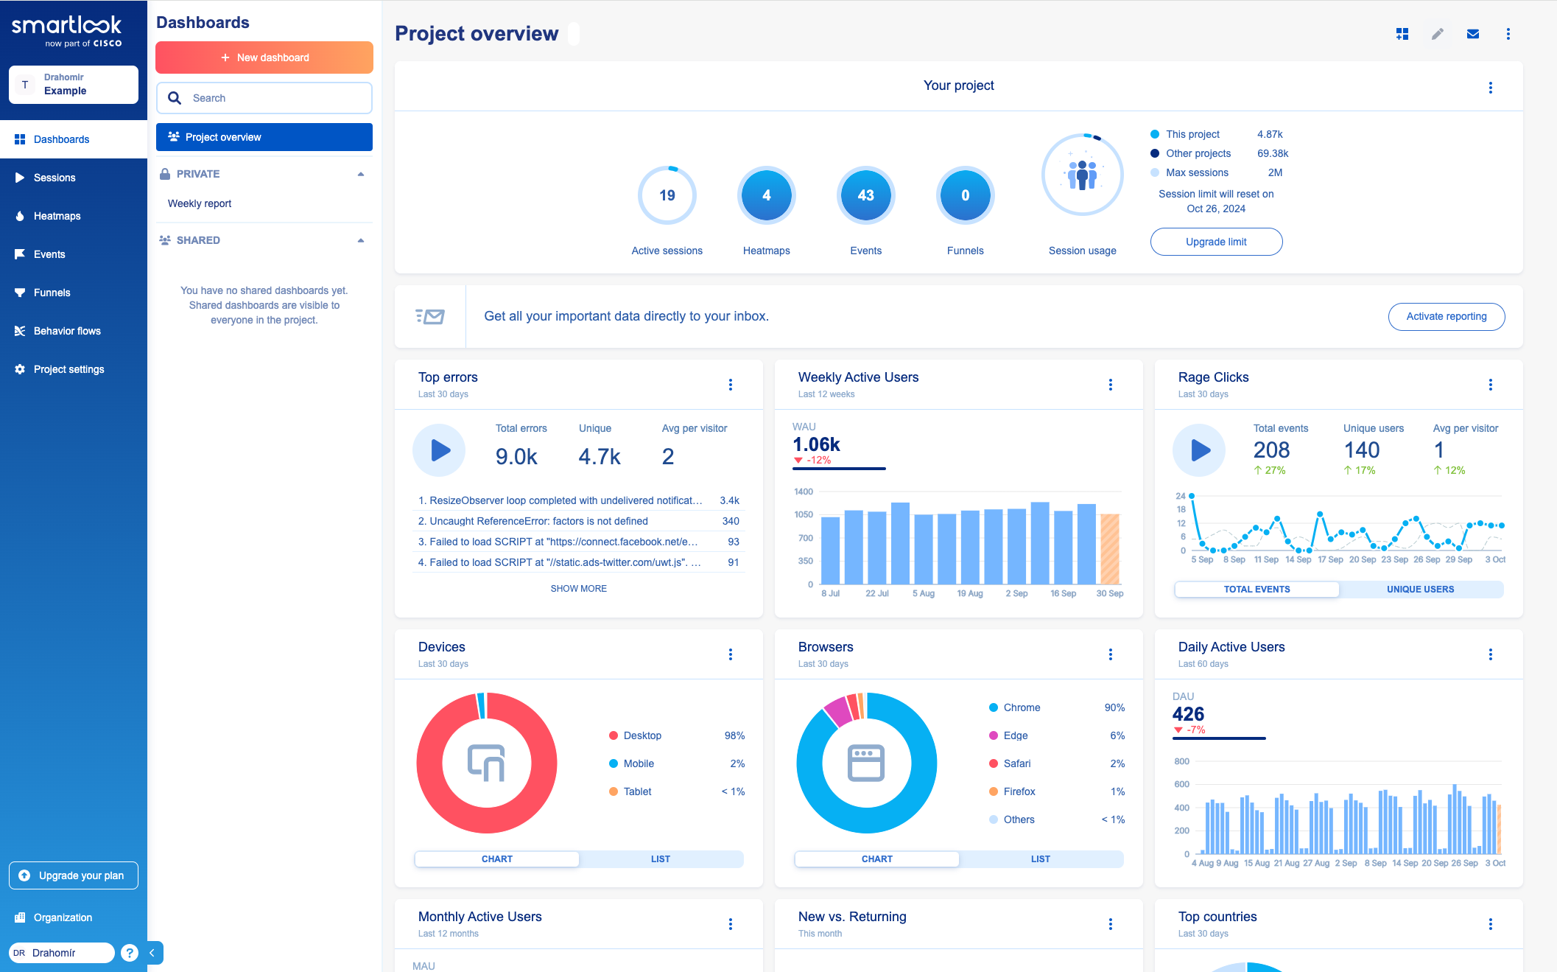Click the Smartlook logo
Screen dimensions: 1557x972
tap(67, 31)
